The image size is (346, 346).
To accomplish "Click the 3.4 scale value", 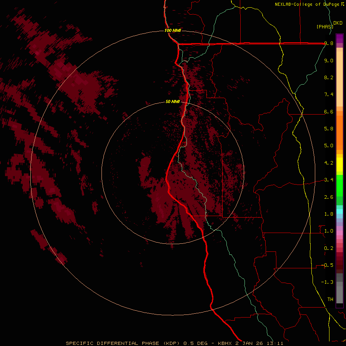I will point(329,180).
